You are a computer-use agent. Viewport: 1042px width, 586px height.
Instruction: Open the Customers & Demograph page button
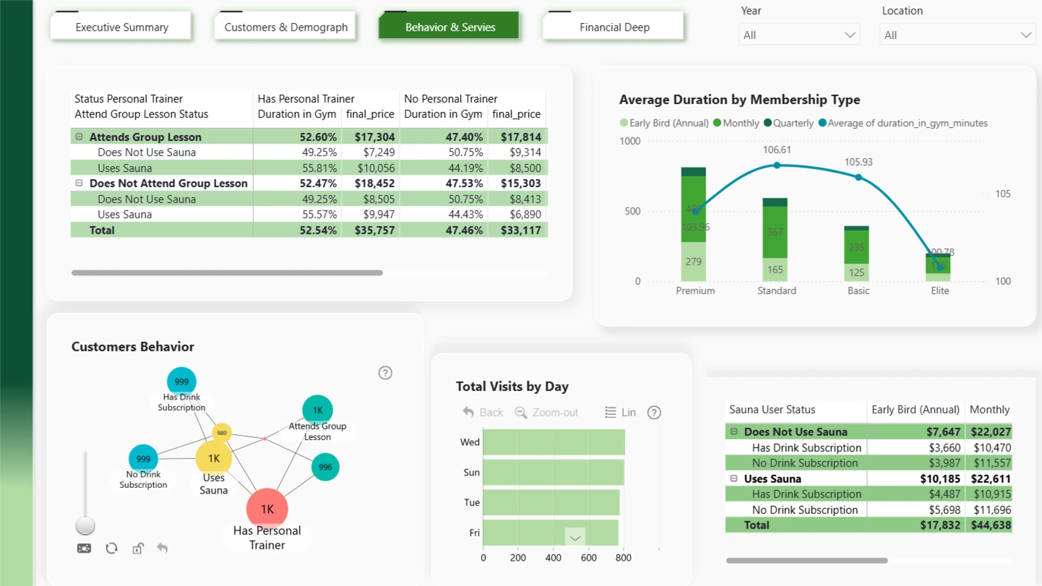tap(285, 27)
